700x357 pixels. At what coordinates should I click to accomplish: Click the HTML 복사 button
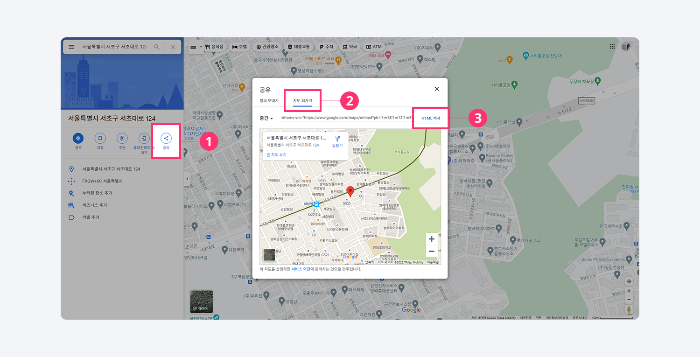coord(430,118)
